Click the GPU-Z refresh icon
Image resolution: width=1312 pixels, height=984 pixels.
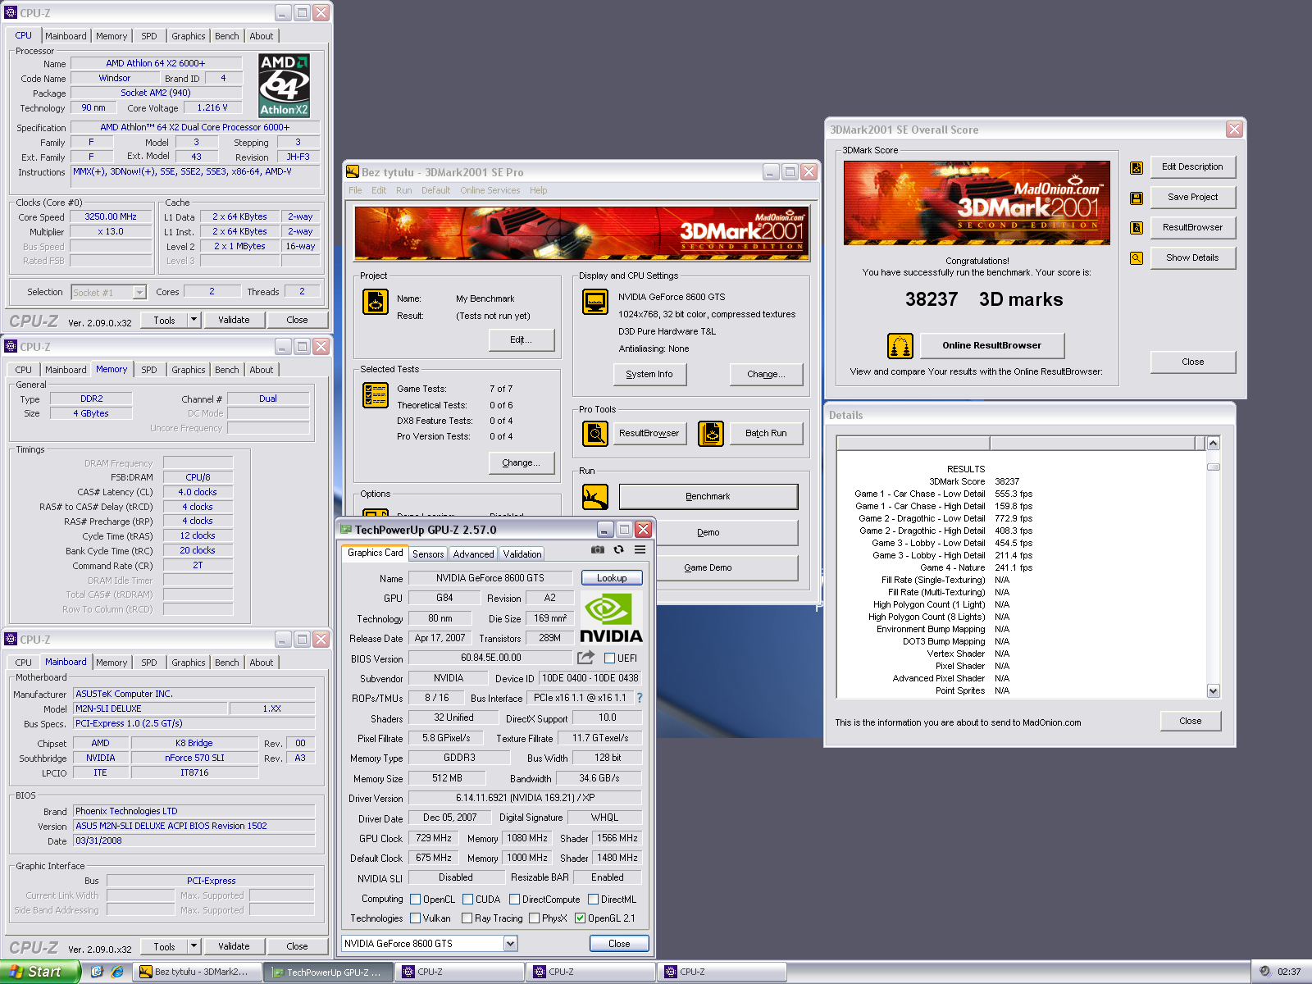click(619, 549)
